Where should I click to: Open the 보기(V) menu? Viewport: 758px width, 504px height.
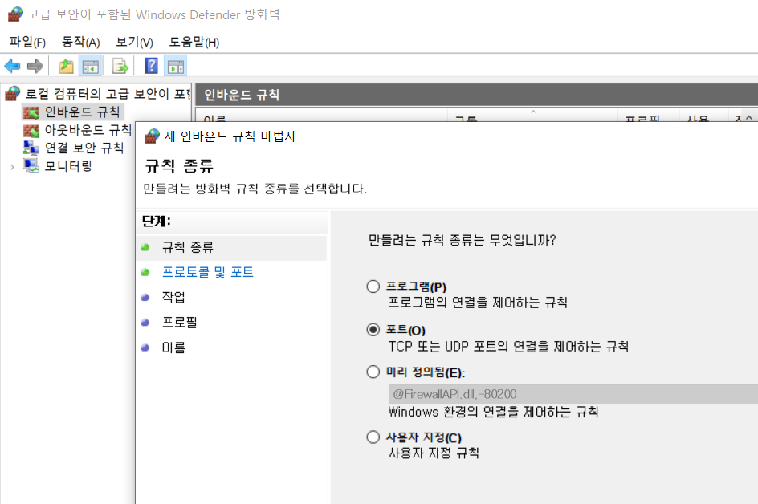pyautogui.click(x=134, y=42)
